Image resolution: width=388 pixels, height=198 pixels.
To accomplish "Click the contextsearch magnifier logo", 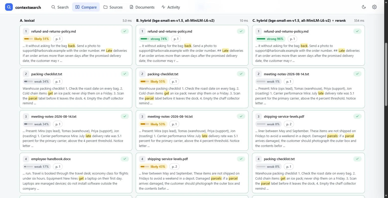I will (x=9, y=7).
